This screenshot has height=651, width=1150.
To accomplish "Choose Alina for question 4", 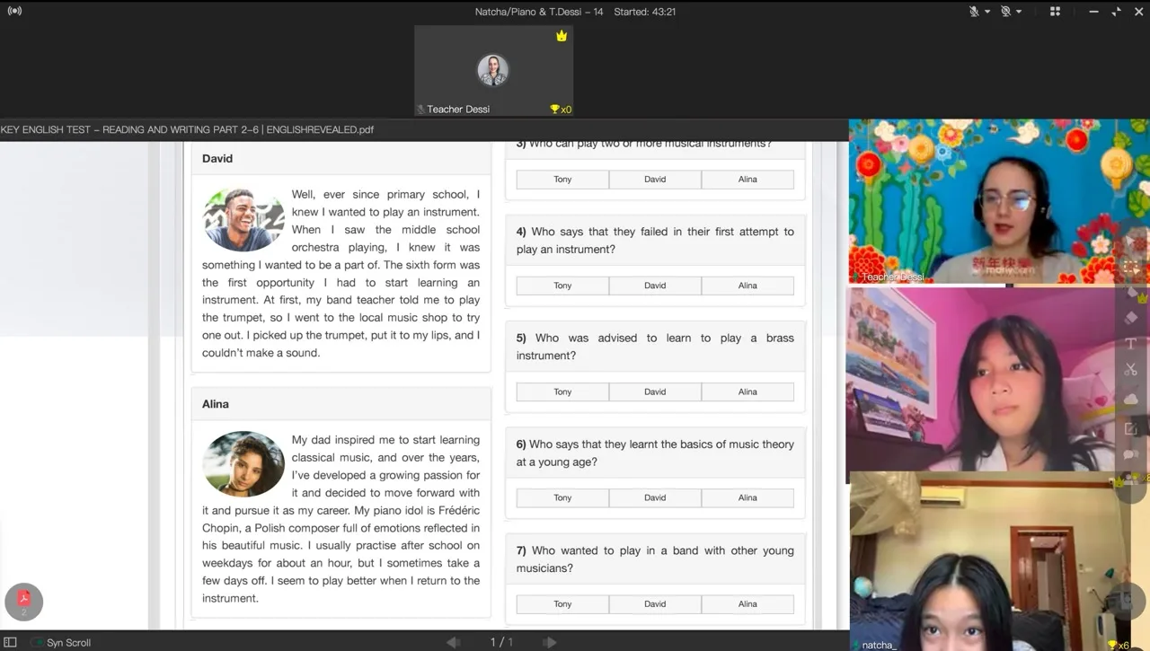I will coord(747,286).
